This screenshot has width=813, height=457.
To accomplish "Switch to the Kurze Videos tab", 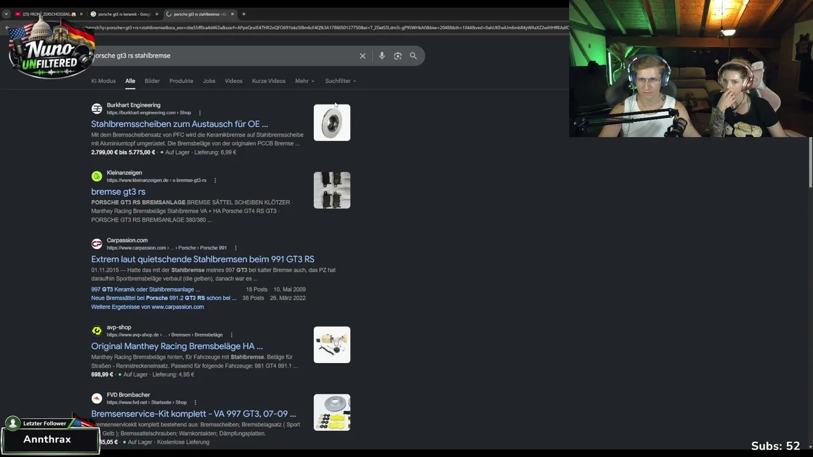I will pos(269,81).
